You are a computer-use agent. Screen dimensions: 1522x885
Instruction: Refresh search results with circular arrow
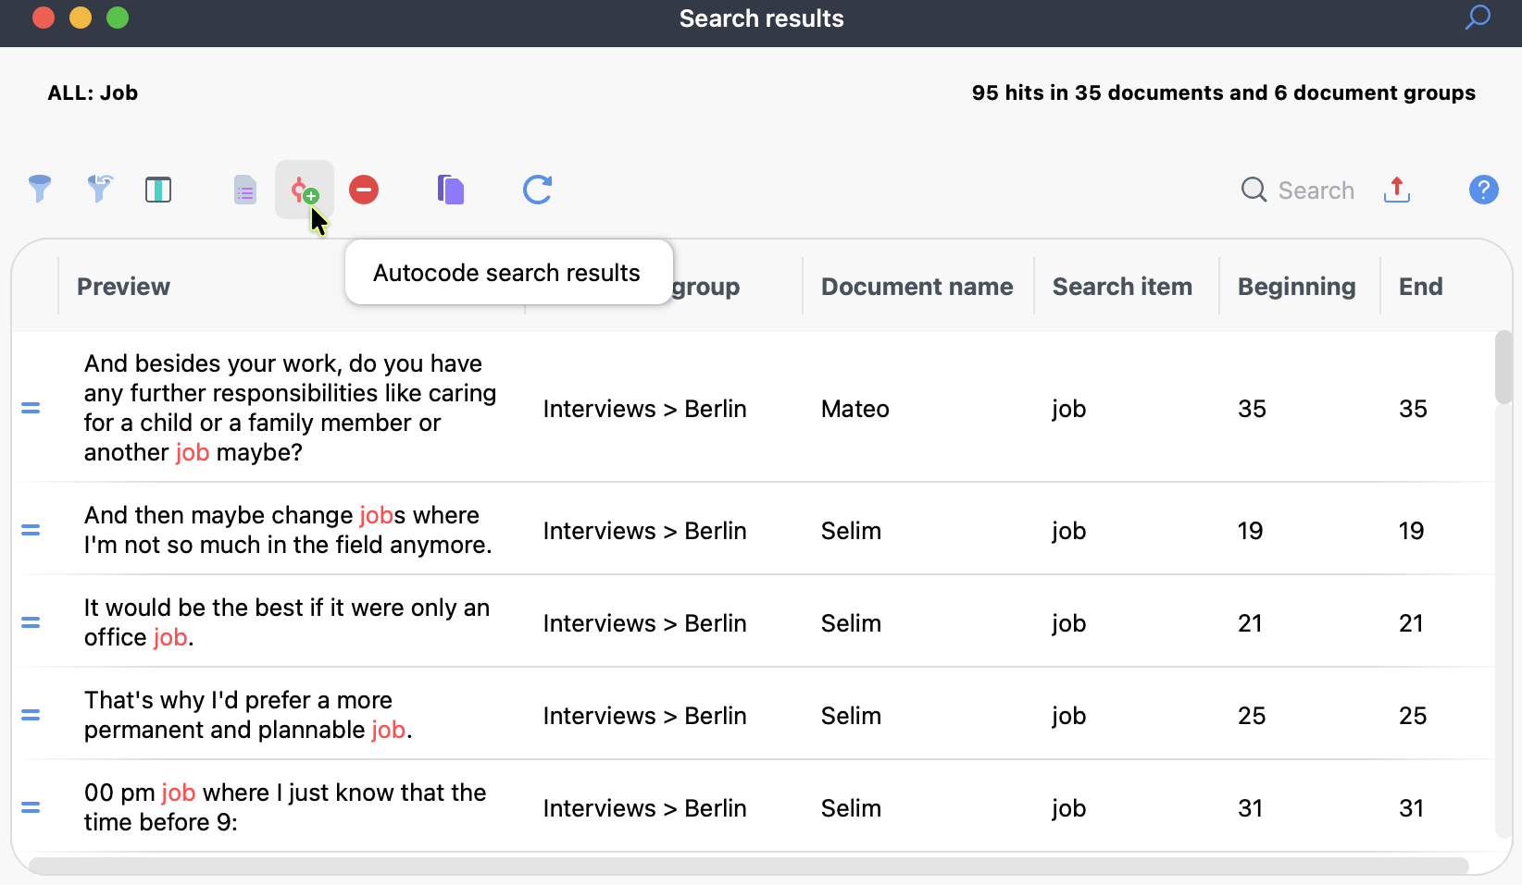pyautogui.click(x=538, y=190)
